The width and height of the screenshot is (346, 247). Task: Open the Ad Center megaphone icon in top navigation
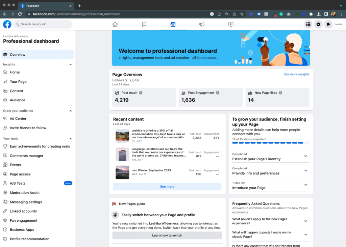(202, 24)
